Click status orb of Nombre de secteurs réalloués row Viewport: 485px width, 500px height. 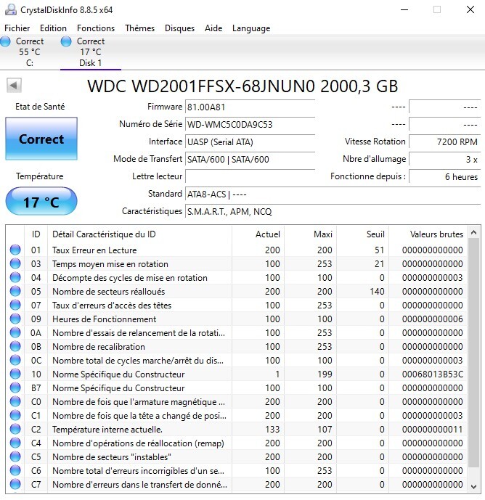(x=15, y=292)
